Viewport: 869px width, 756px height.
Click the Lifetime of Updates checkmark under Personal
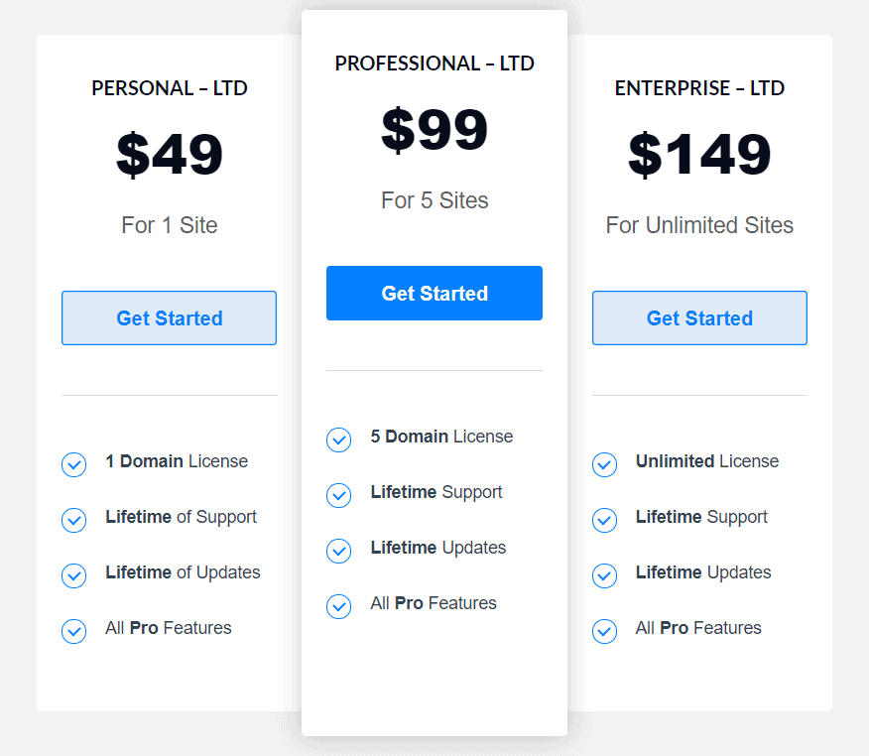73,575
